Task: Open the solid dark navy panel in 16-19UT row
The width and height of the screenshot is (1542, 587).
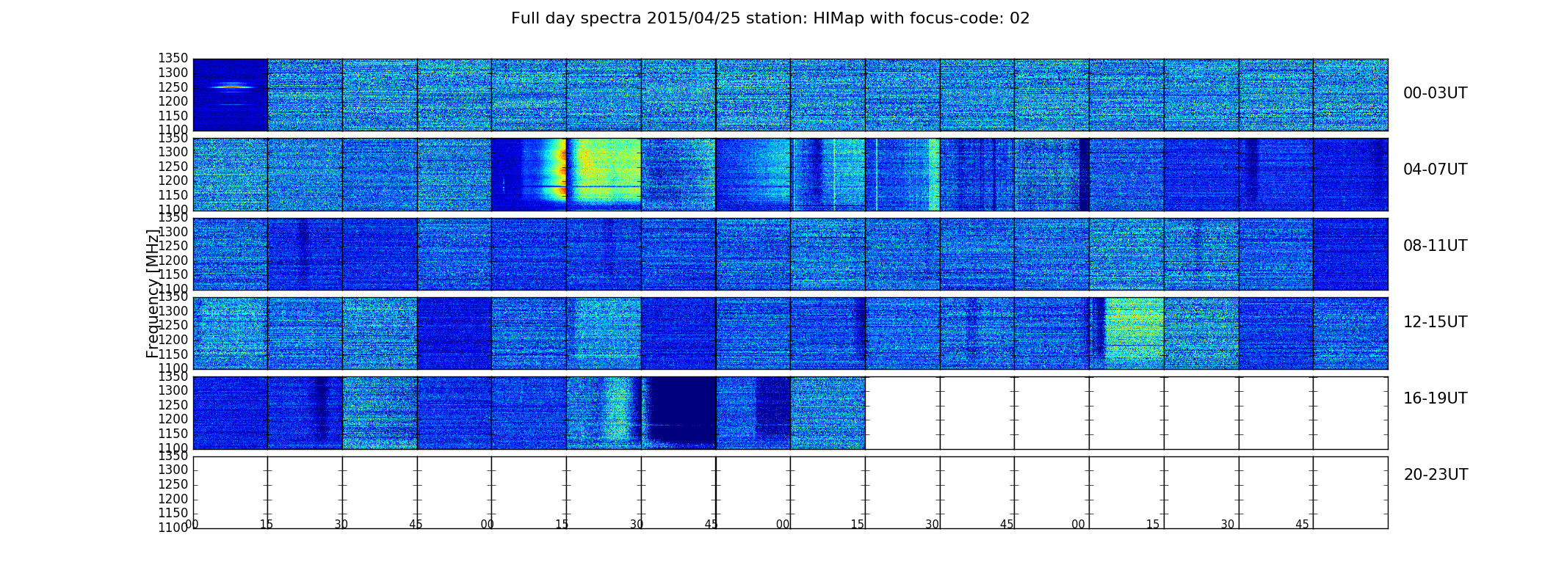Action: [678, 412]
